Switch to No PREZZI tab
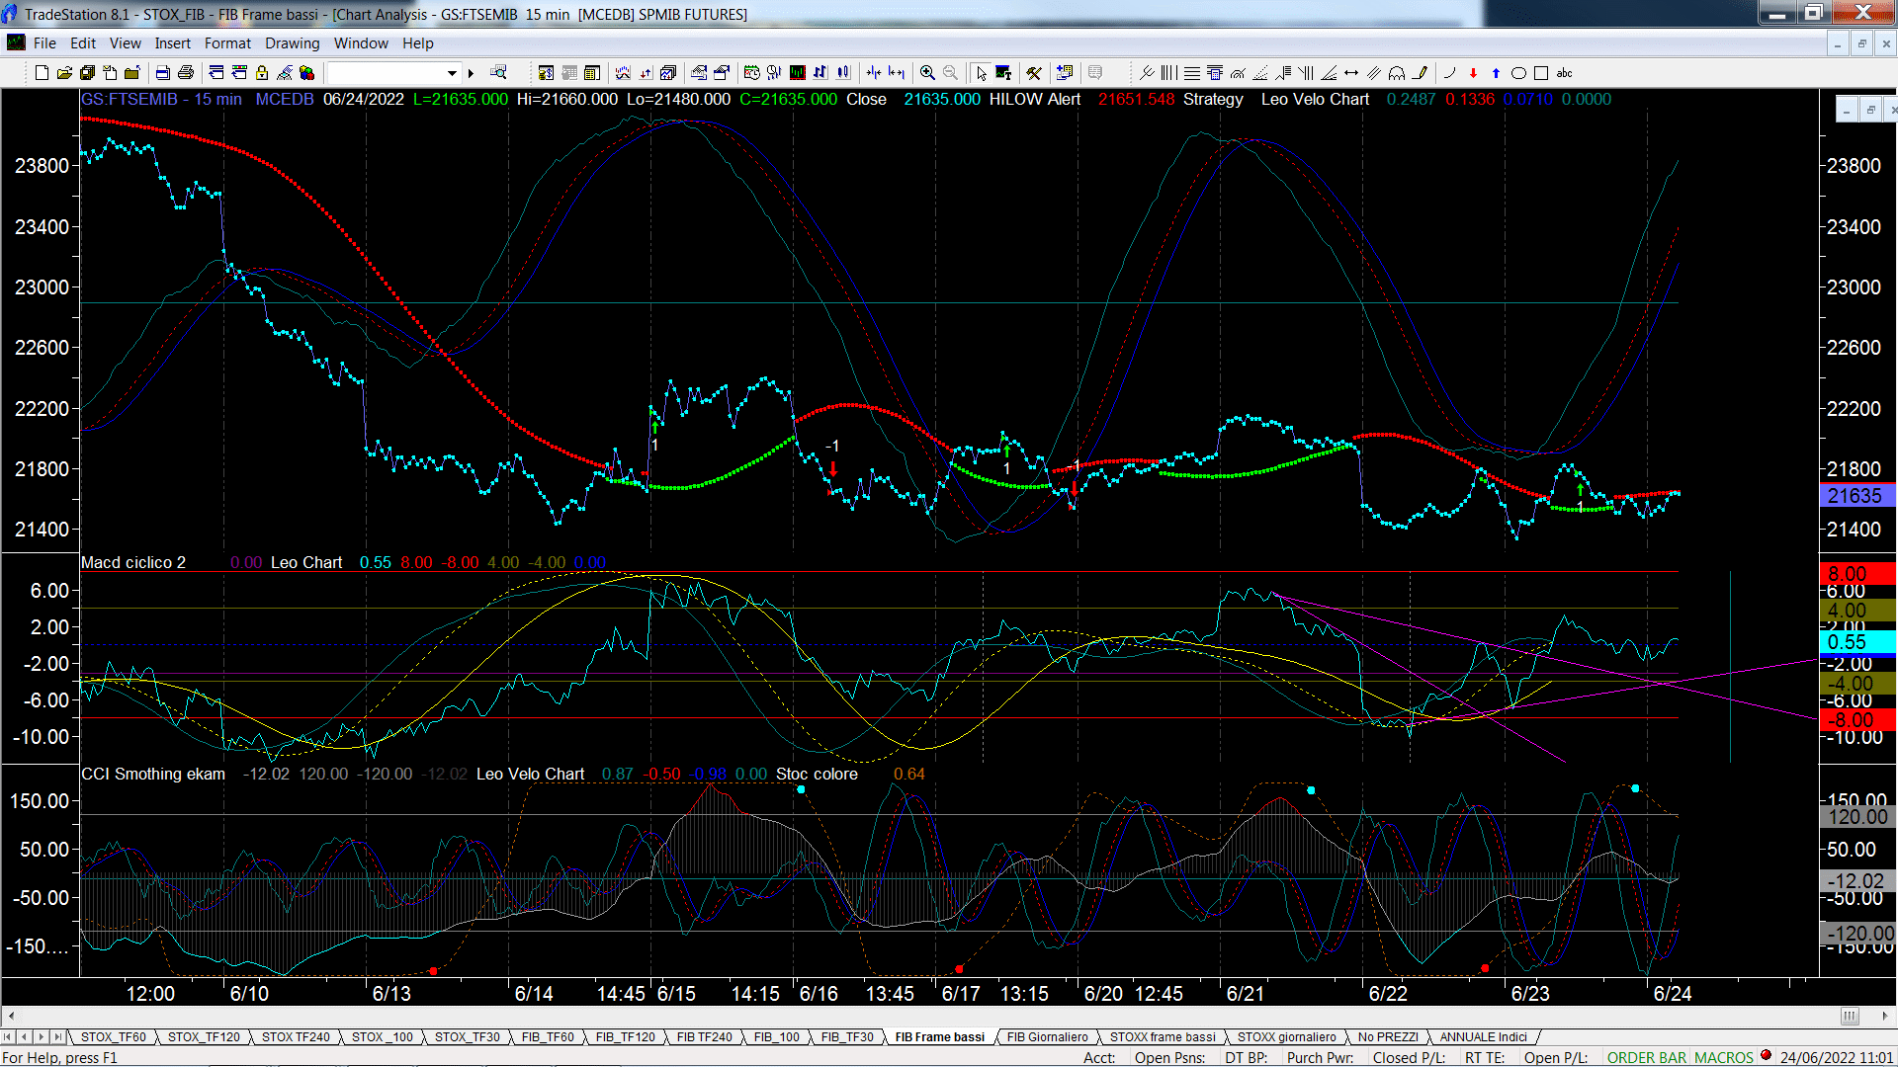 coord(1388,1037)
